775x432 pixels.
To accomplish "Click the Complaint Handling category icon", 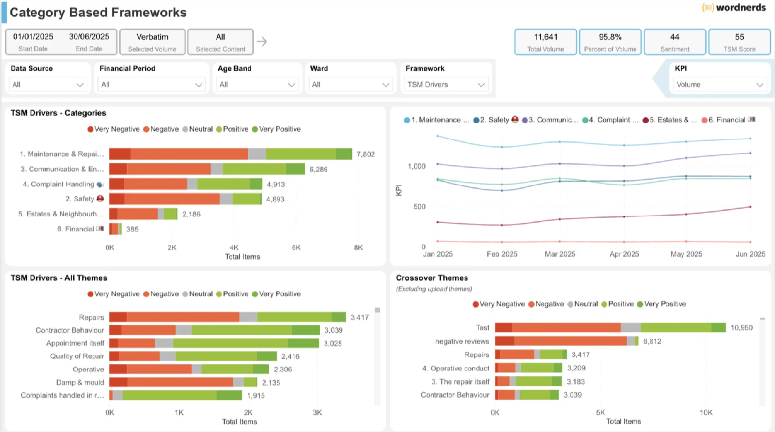I will pyautogui.click(x=100, y=185).
